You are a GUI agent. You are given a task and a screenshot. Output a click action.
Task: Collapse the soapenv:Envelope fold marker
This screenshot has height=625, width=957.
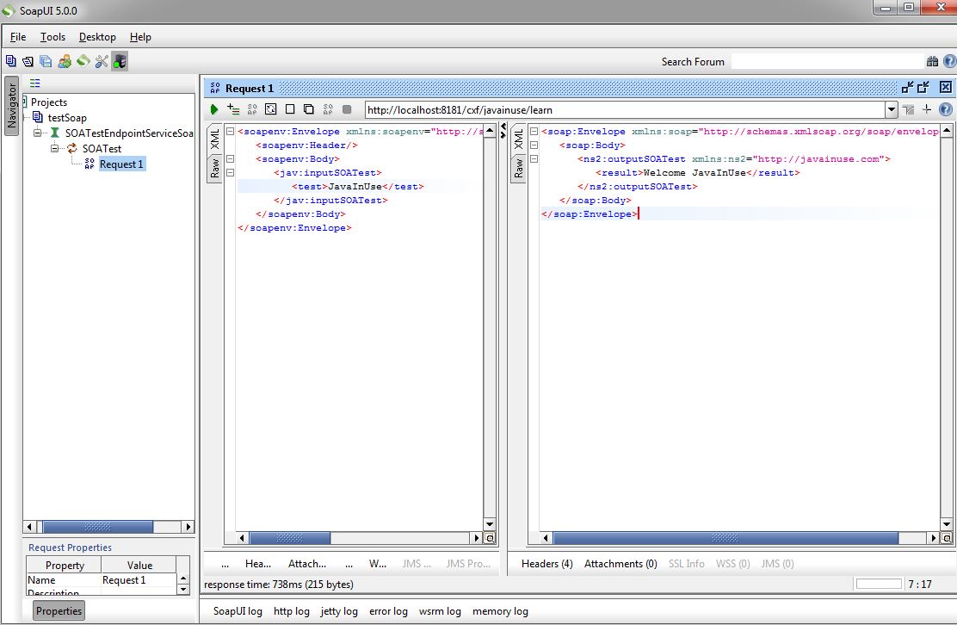tap(230, 131)
